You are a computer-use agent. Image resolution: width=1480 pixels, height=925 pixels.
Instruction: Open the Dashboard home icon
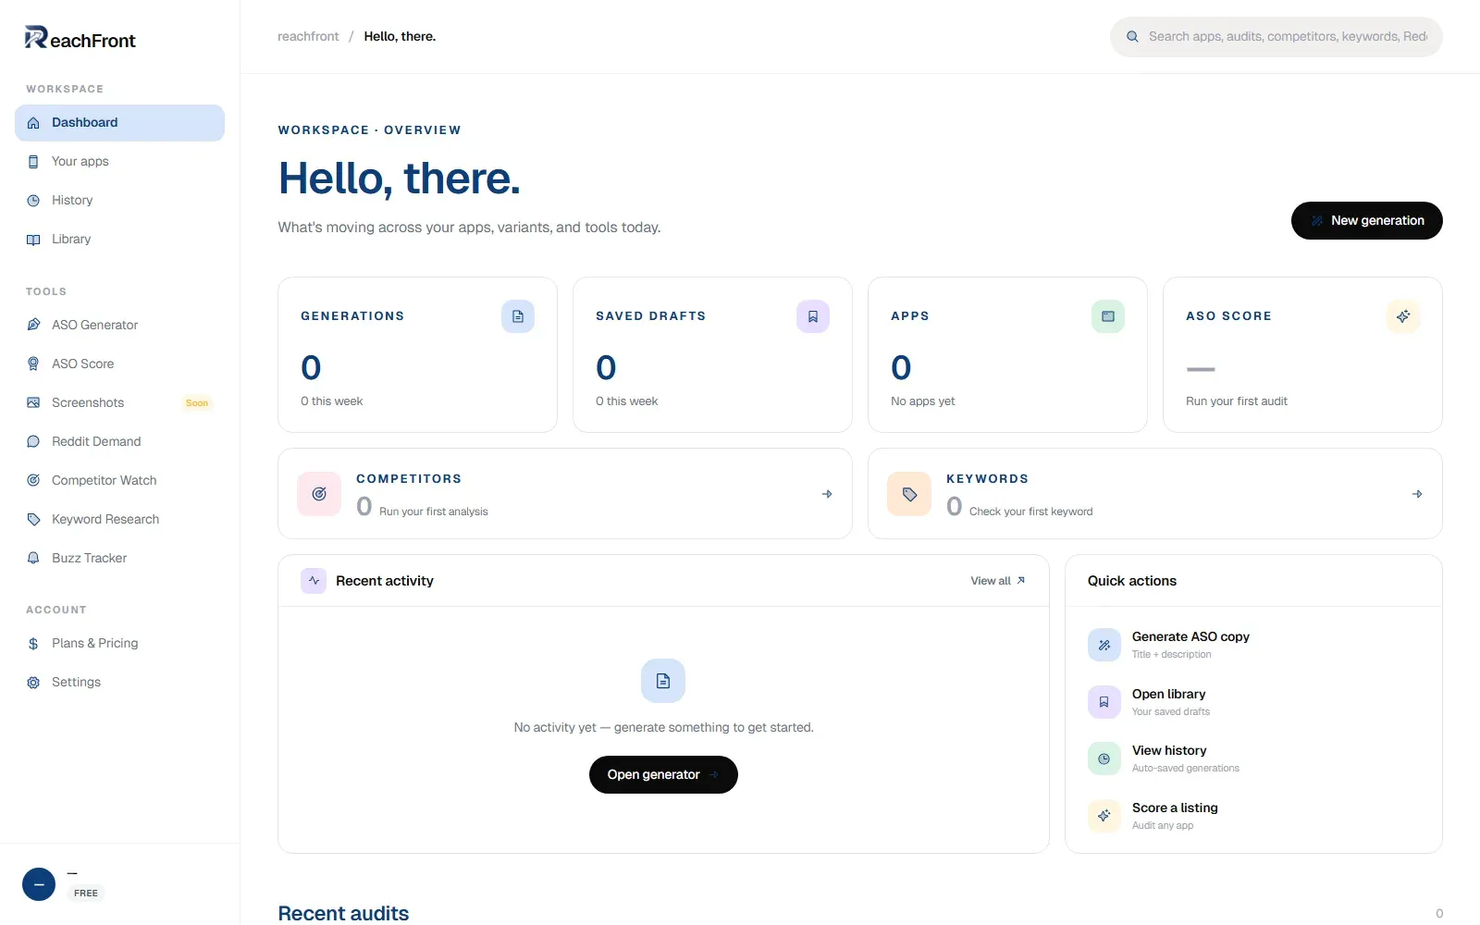click(33, 123)
